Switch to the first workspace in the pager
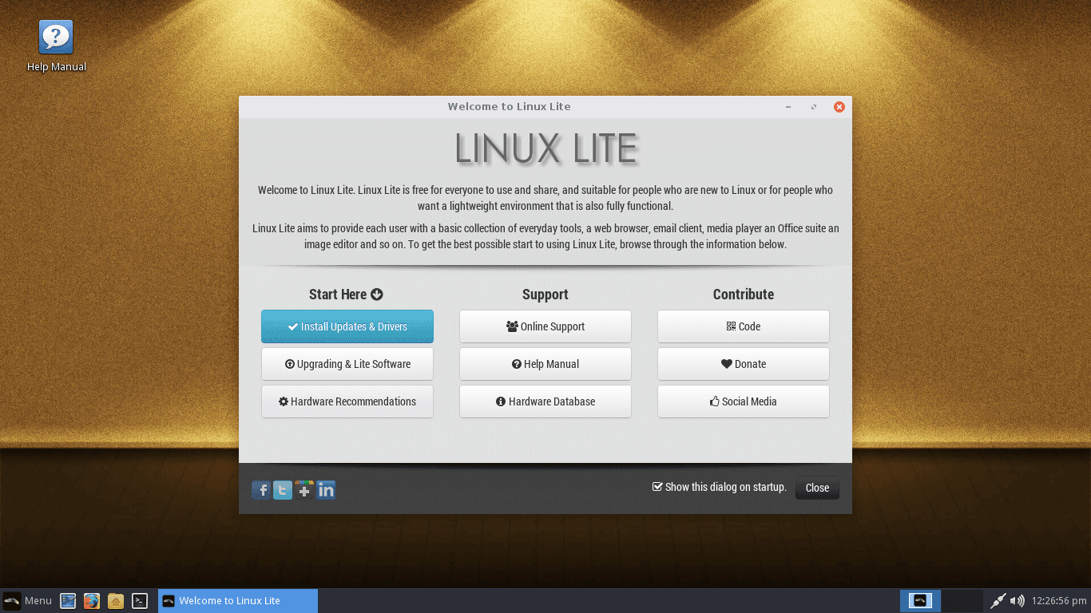The width and height of the screenshot is (1091, 613). click(920, 601)
